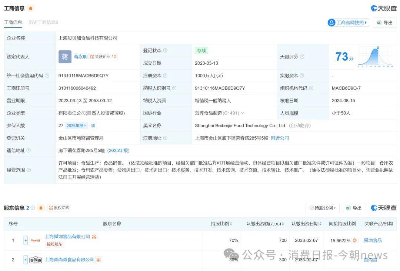The height and width of the screenshot is (271, 400).
Task: Click the help icon next to 注册地址
Action: pyautogui.click(x=165, y=138)
